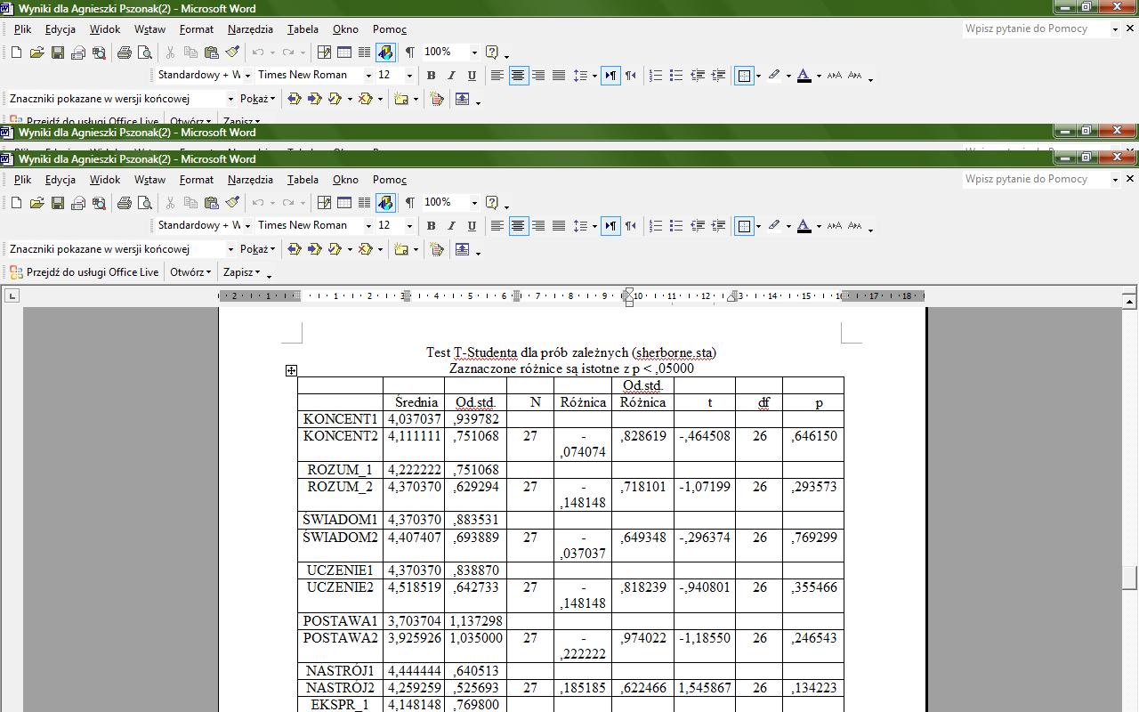This screenshot has width=1139, height=712.
Task: Click Reviewing Pane icon in front reviewing toolbar
Action: click(x=463, y=249)
